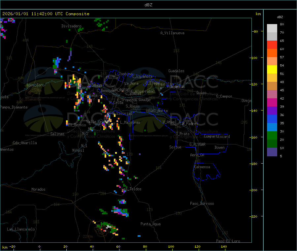Select the G_Campos label
The height and width of the screenshot is (251, 297).
pos(224,96)
